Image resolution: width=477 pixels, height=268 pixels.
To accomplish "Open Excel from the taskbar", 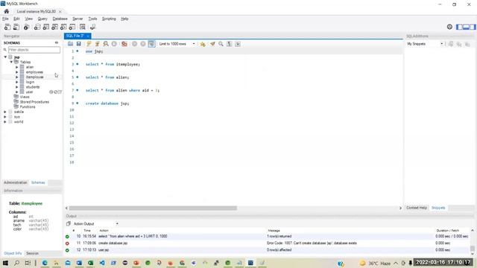I will tap(91, 263).
